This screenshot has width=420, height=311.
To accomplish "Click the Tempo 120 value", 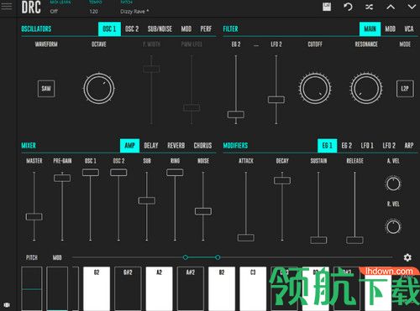I will click(x=94, y=12).
